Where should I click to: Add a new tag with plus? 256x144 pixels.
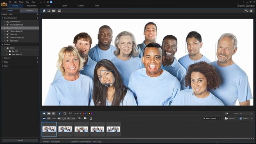pyautogui.click(x=38, y=62)
